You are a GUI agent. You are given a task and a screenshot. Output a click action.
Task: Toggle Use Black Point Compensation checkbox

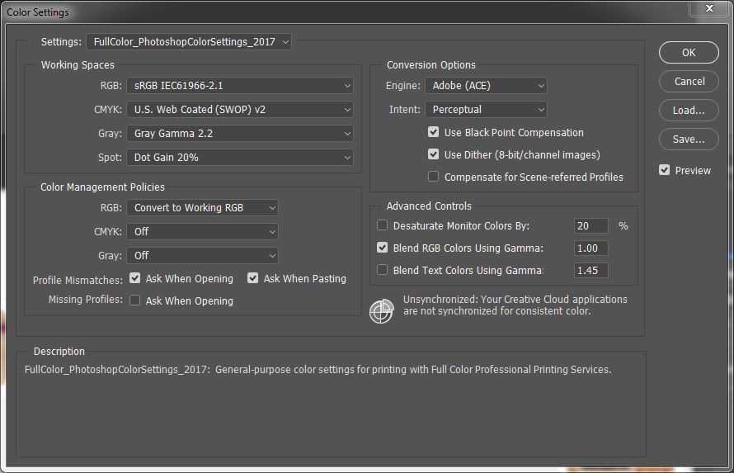click(434, 132)
